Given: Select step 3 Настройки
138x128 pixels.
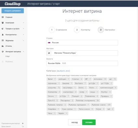Looking at the screenshot, I should 106,30.
